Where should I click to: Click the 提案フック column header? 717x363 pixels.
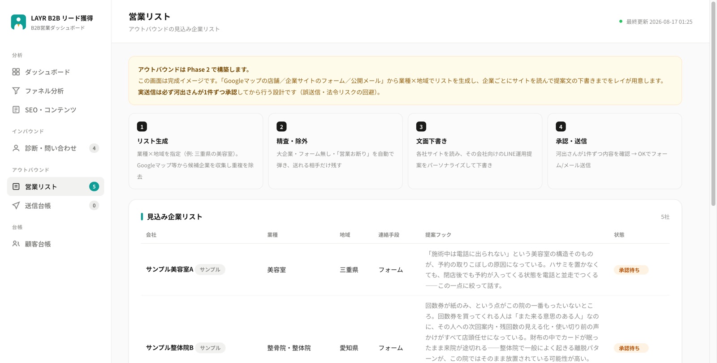(x=438, y=234)
